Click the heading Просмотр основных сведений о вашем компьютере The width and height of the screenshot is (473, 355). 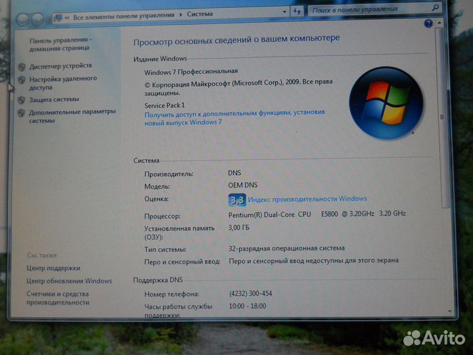pos(236,40)
